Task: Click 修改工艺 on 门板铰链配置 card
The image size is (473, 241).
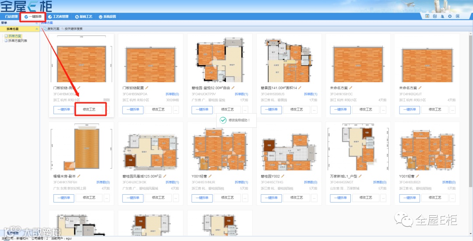Action: (158, 110)
